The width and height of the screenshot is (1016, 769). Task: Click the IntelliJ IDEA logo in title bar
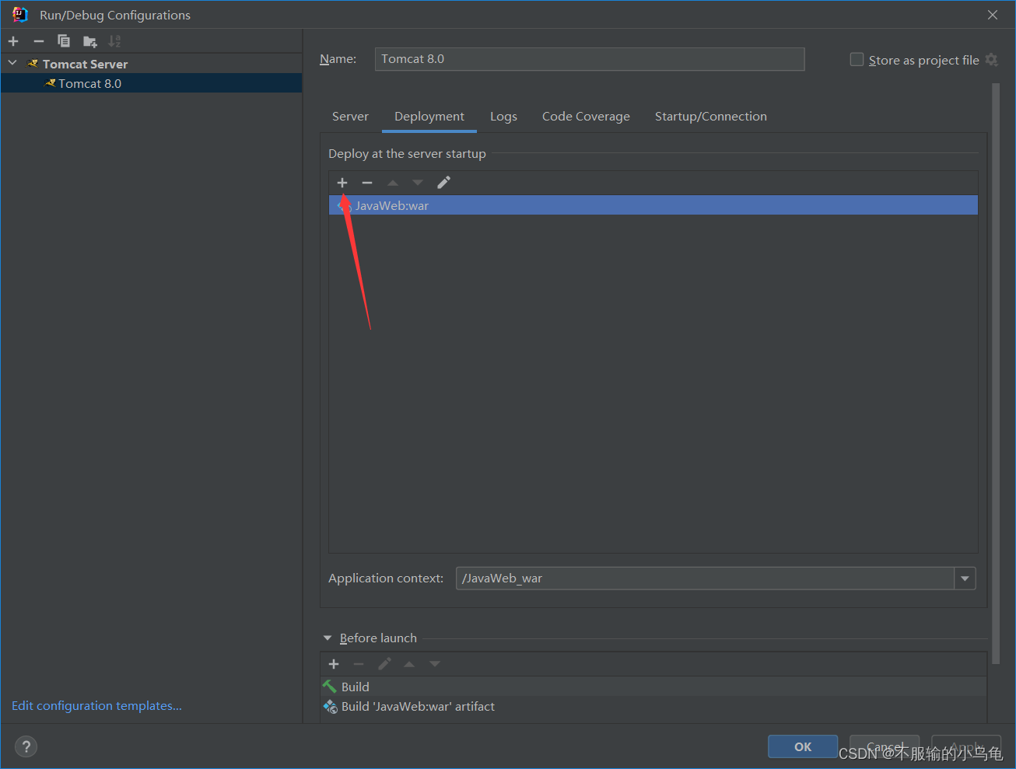(x=20, y=15)
